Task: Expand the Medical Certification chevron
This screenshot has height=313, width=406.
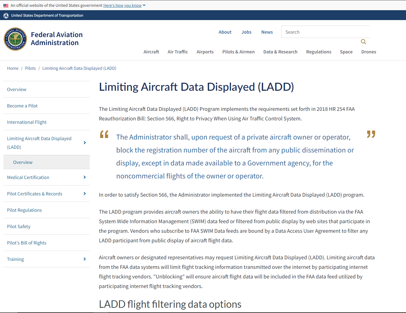Action: (85, 177)
